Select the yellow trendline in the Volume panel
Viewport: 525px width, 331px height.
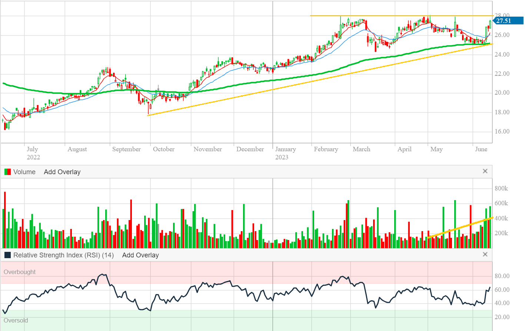pos(459,227)
